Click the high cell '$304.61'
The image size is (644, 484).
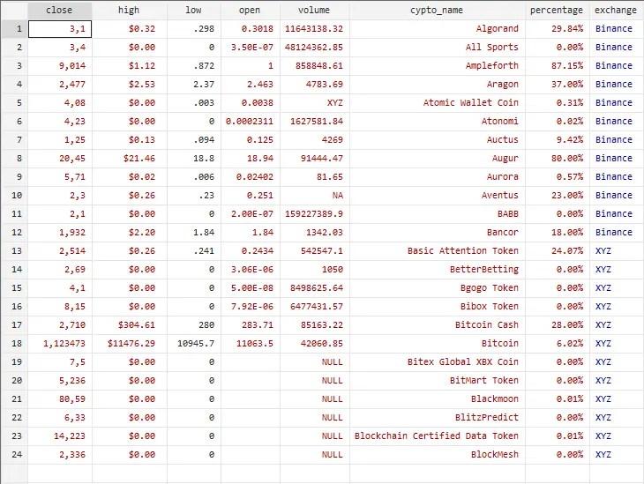coord(130,324)
